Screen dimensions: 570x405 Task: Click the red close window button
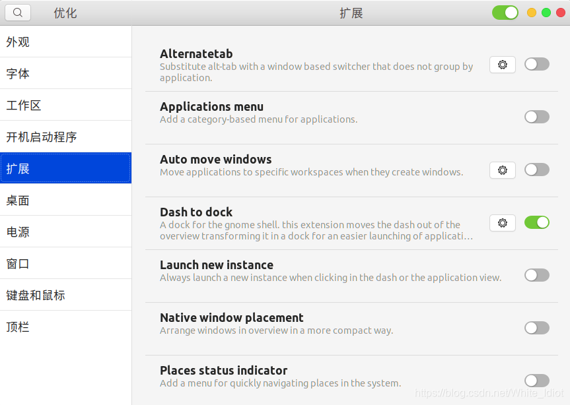[x=561, y=13]
